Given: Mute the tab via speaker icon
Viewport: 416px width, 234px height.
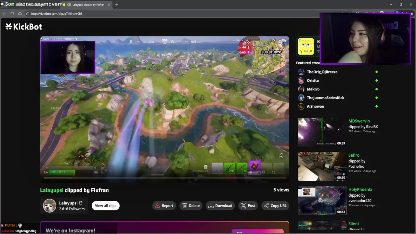Looking at the screenshot, I should (69, 5).
